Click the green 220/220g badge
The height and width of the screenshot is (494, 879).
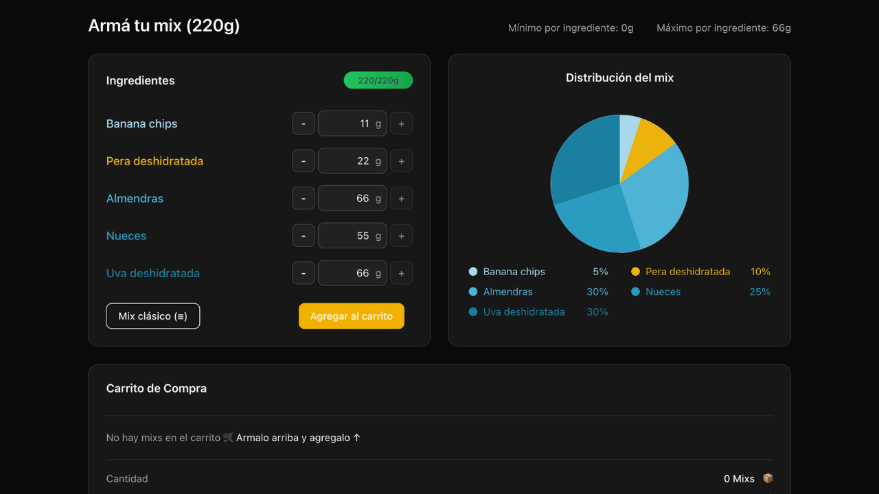click(x=378, y=80)
